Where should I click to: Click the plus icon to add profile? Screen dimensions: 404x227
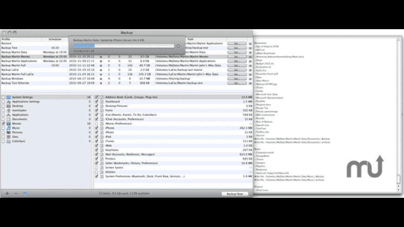click(7, 193)
